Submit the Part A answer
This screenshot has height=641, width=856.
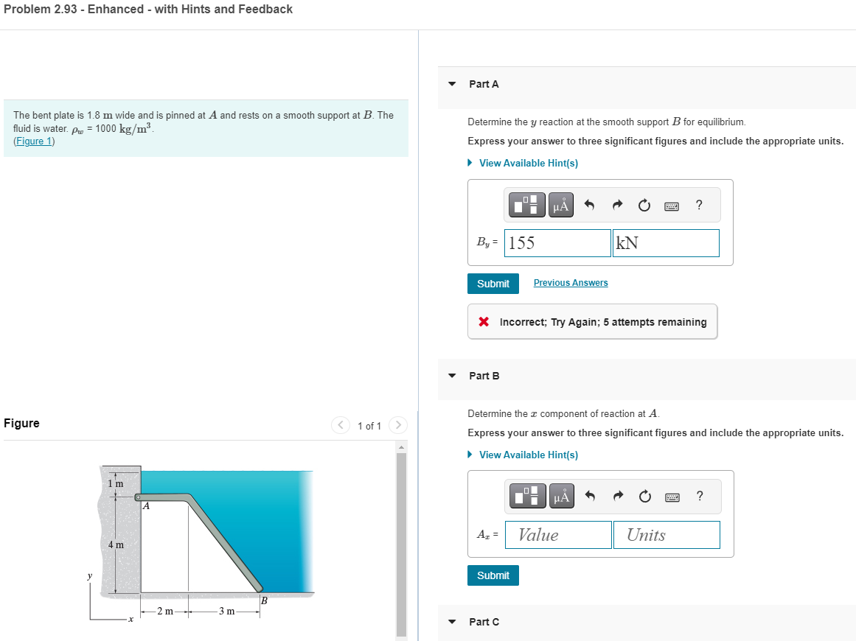(493, 283)
